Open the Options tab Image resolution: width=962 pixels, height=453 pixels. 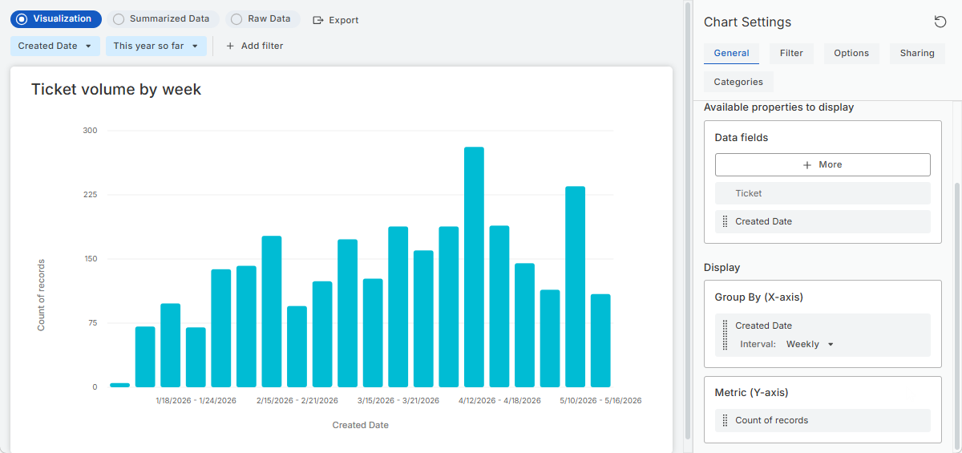pyautogui.click(x=851, y=53)
